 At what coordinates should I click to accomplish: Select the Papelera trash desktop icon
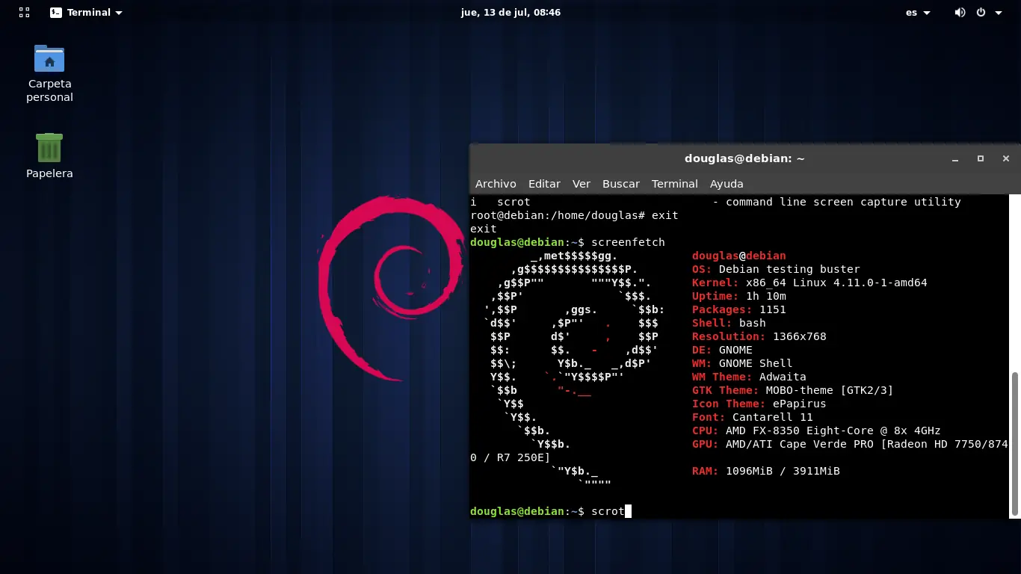pos(49,155)
